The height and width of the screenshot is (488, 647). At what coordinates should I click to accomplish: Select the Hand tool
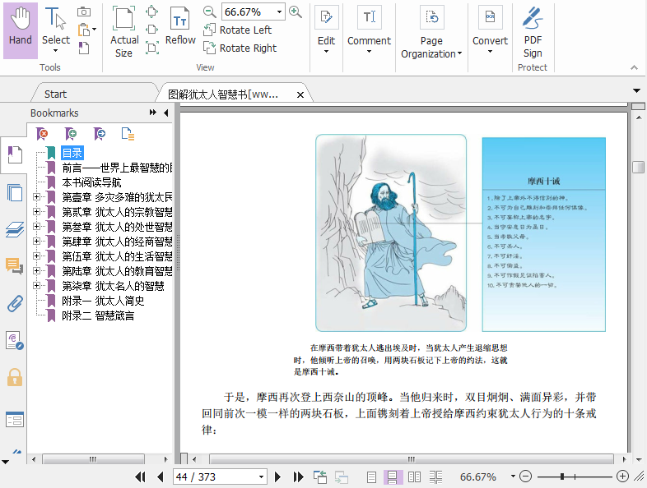(x=21, y=30)
